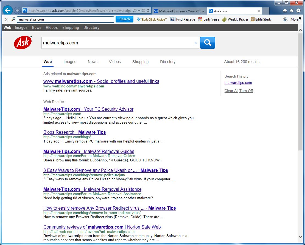Image resolution: width=305 pixels, height=245 pixels.
Task: Open 'Blogs Research - Malware Tips' result
Action: coord(74,132)
